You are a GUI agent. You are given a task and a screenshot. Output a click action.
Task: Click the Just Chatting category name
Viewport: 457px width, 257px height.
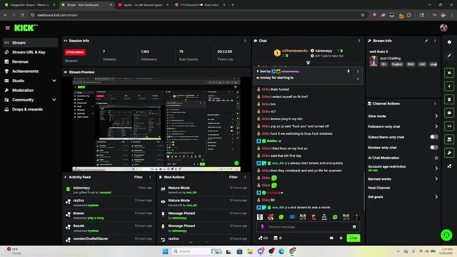(390, 58)
